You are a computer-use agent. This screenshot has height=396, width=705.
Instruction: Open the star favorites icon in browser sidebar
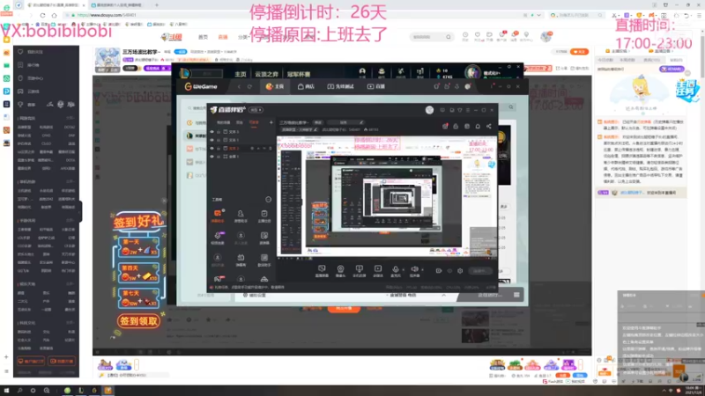(x=6, y=40)
